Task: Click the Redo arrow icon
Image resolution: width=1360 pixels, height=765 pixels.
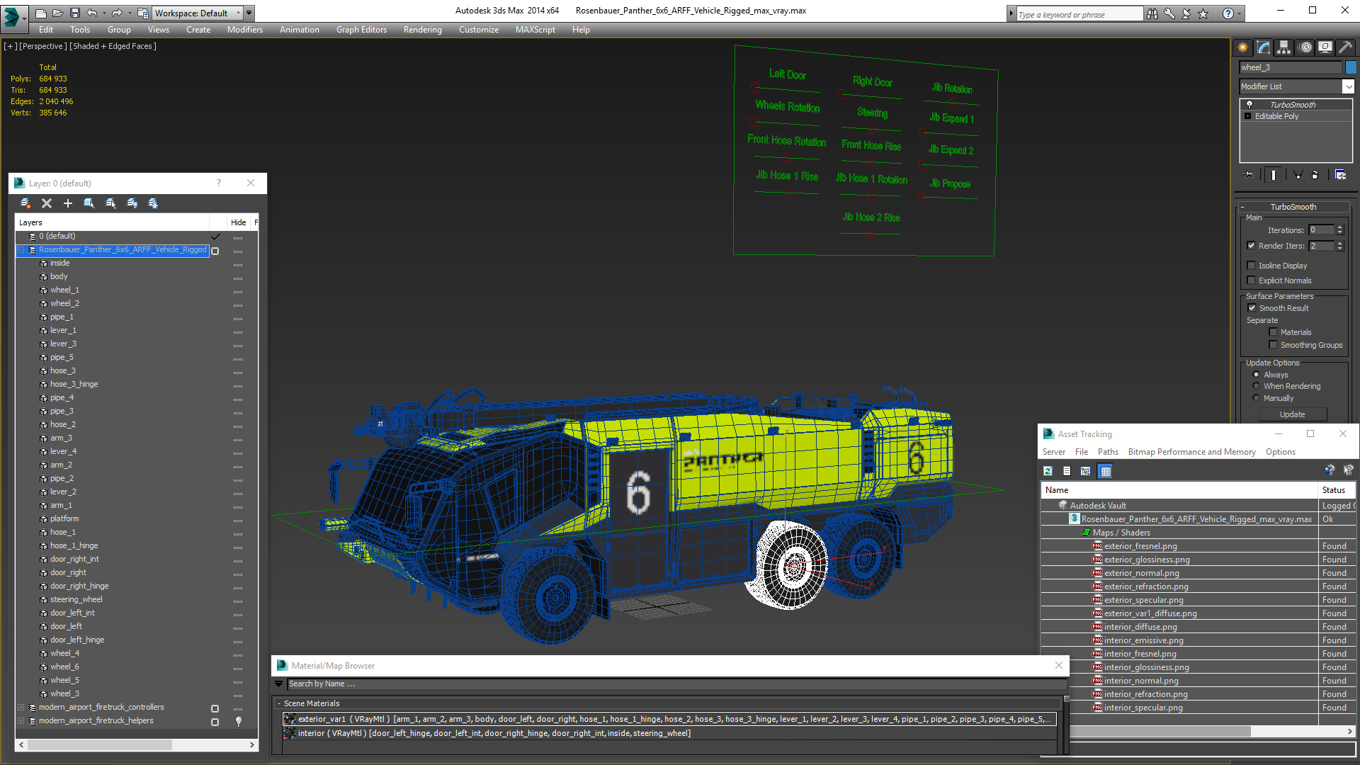Action: (x=117, y=13)
